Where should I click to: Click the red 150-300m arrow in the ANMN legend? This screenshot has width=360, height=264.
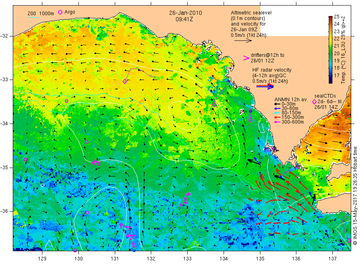coord(277,117)
